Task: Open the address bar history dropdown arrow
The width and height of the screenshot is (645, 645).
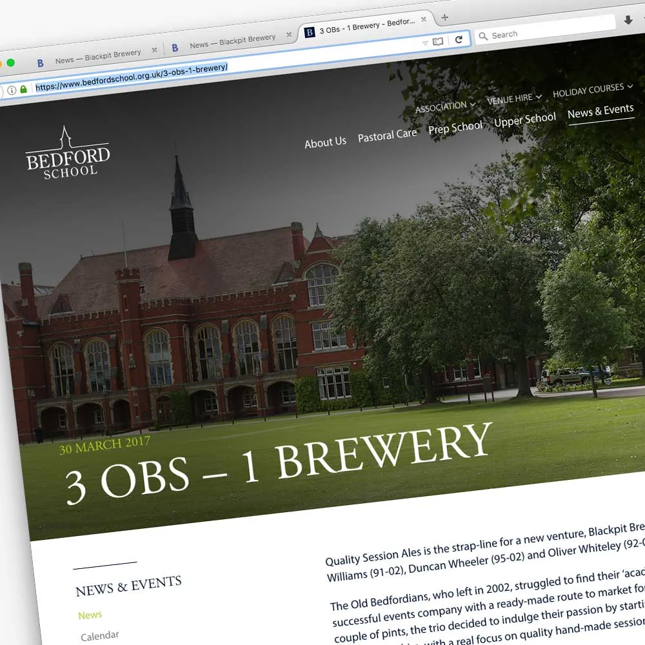Action: tap(425, 43)
